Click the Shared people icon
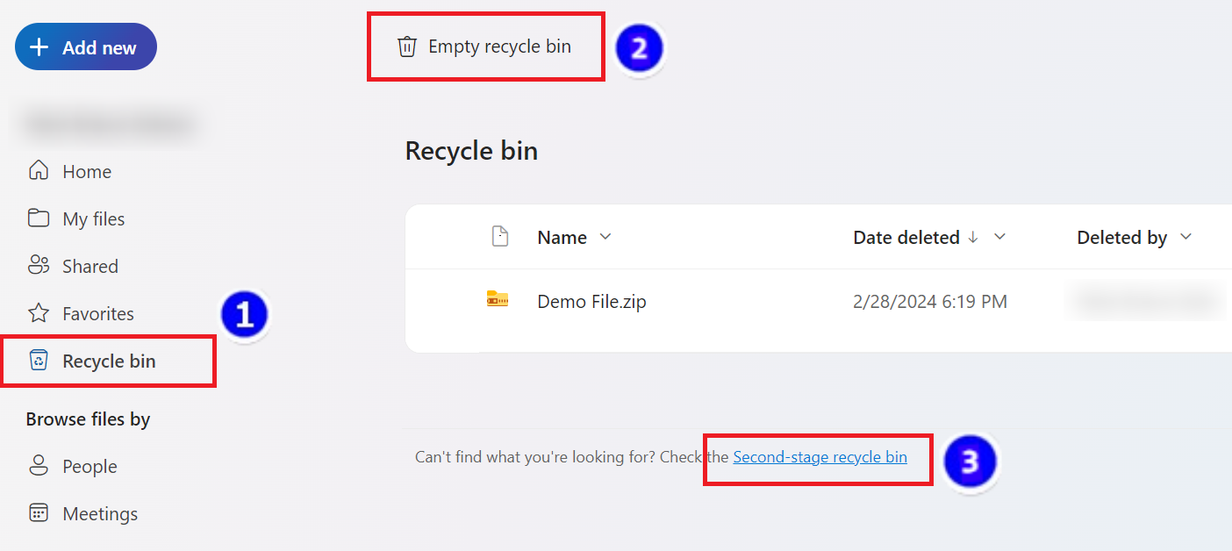Screen dimensions: 1232x551 (x=39, y=266)
